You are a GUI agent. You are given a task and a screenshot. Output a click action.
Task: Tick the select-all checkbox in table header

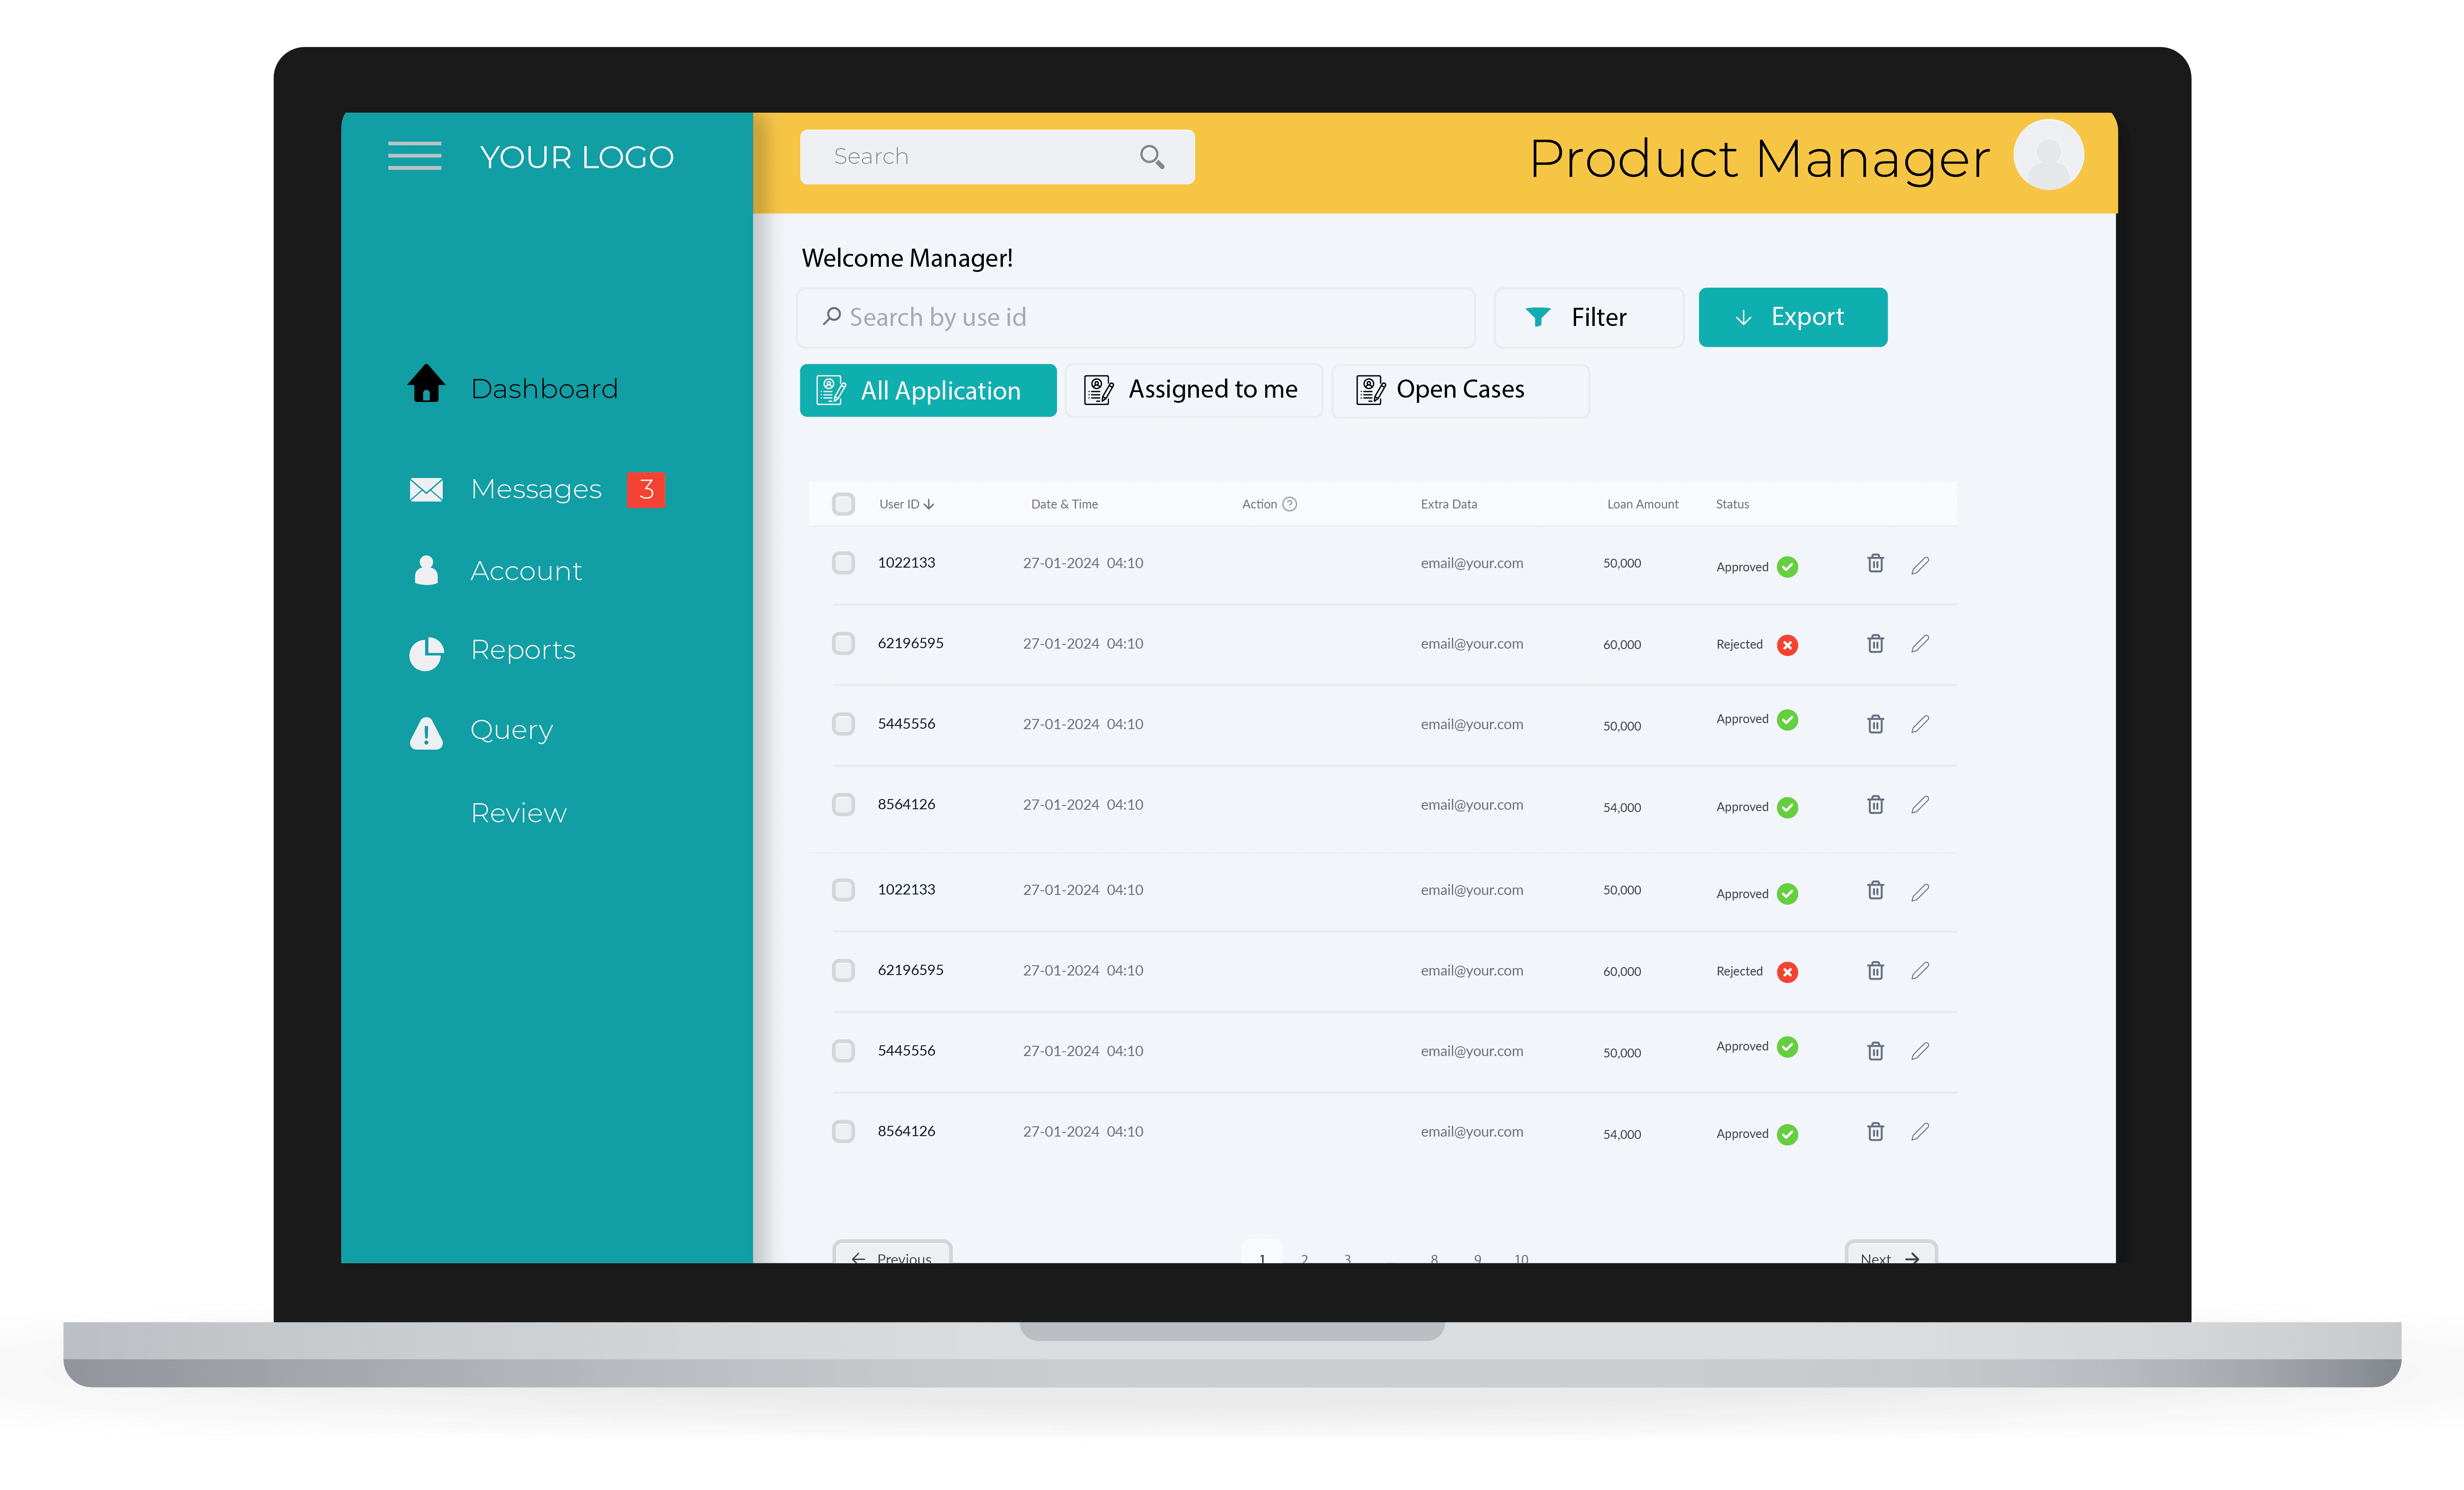tap(843, 504)
